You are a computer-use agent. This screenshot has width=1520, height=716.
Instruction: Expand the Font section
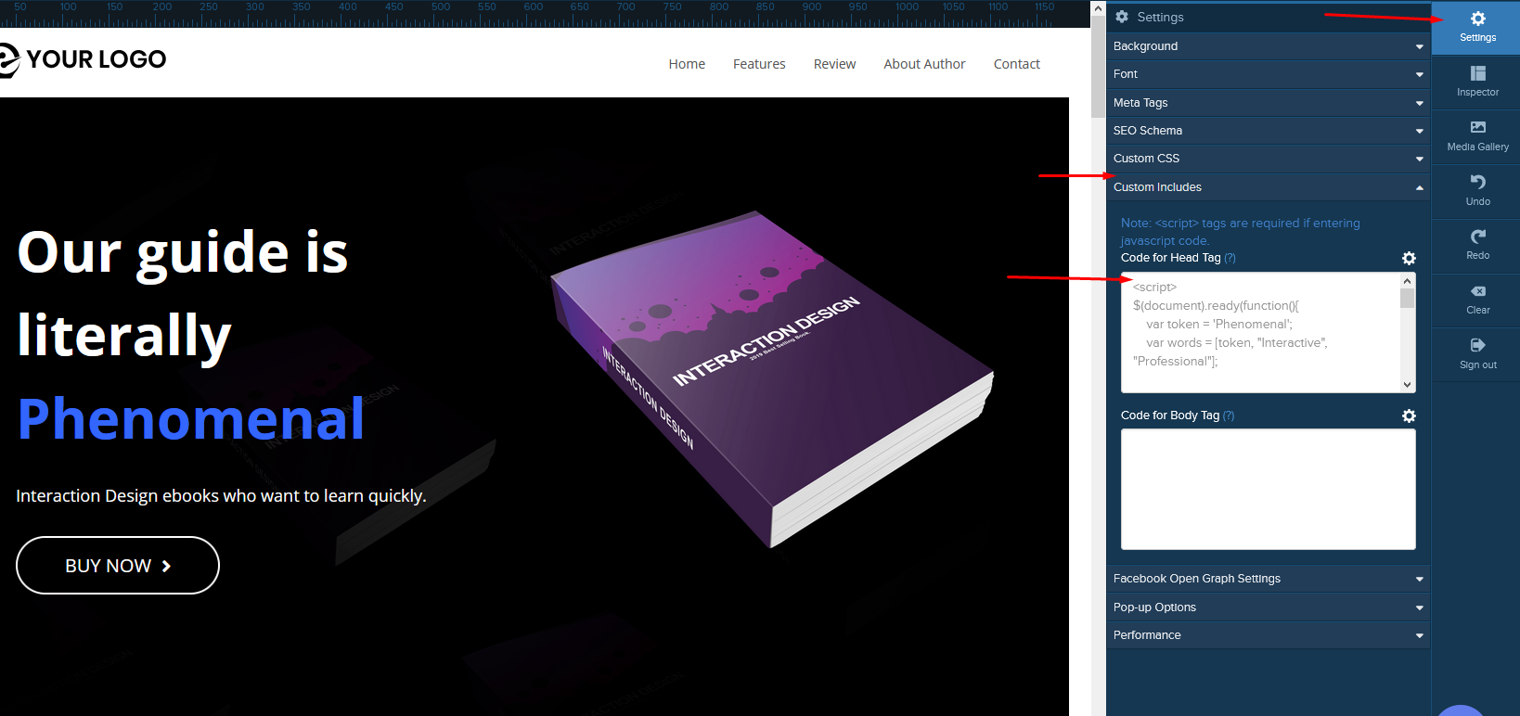point(1268,74)
